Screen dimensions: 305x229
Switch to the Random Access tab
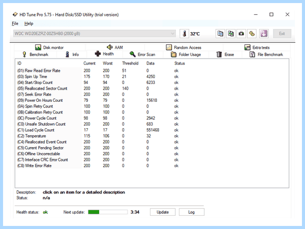point(184,47)
